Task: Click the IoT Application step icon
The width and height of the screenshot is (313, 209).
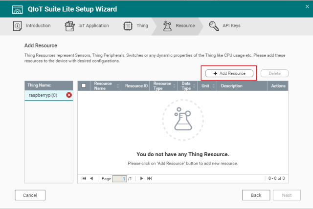Action: 69,26
